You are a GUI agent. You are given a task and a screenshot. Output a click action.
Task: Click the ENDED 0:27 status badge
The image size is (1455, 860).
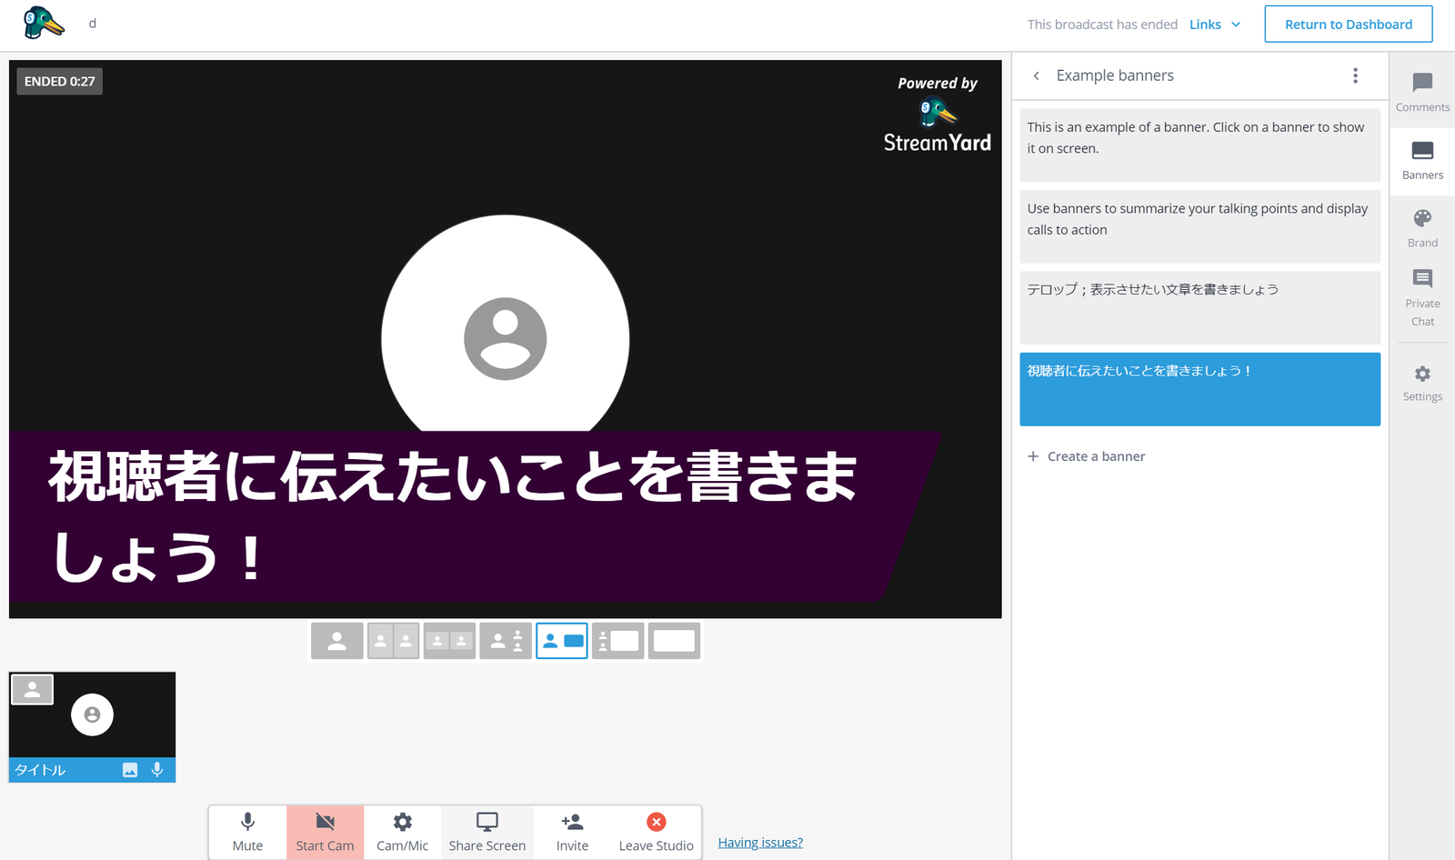(x=59, y=81)
